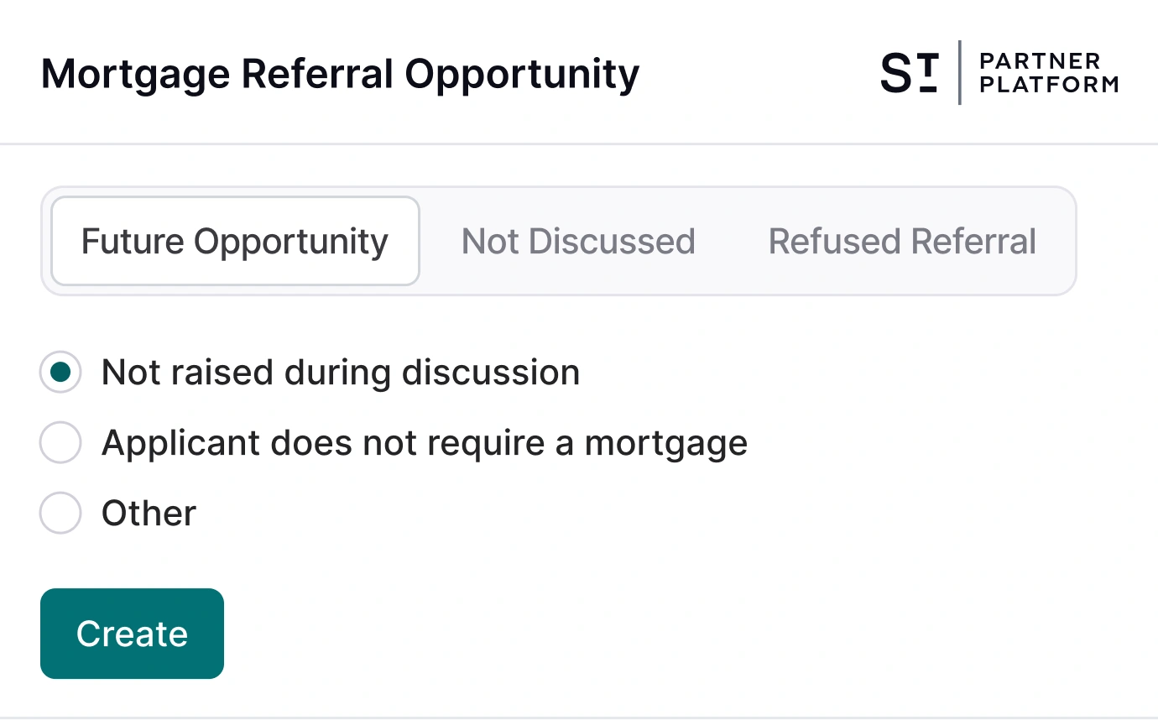Click the Other label text

pyautogui.click(x=148, y=513)
